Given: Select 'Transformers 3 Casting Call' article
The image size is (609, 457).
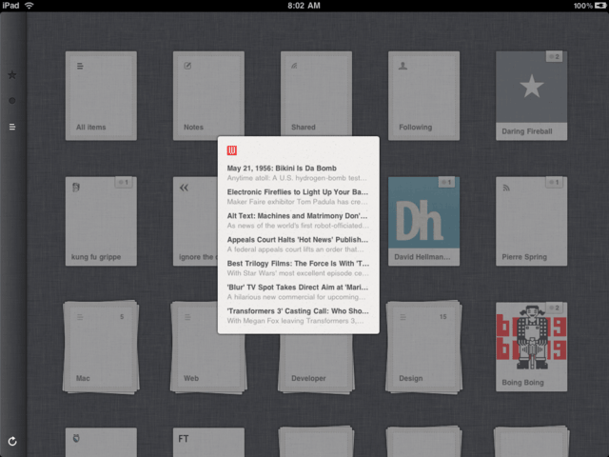Looking at the screenshot, I should tap(298, 315).
